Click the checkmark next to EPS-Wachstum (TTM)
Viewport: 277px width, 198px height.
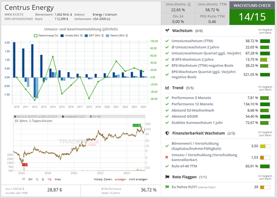(167, 66)
